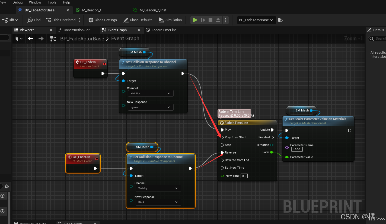This screenshot has width=386, height=224.
Task: Open Channel dropdown showing Visibility under CE_FadeOut
Action: tap(158, 188)
